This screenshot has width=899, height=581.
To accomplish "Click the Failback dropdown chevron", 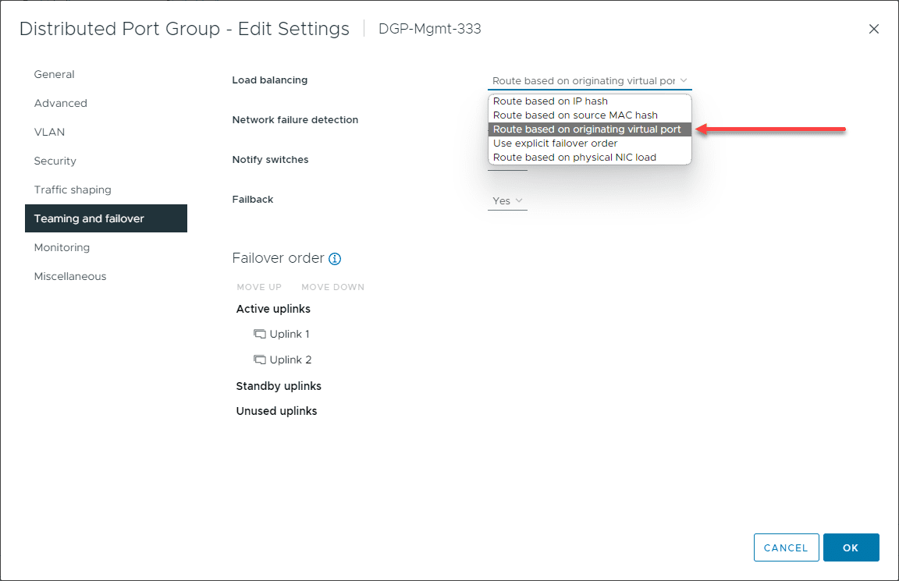I will (519, 200).
